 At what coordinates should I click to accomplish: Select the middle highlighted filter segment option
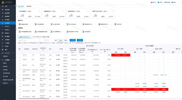point(60,40)
